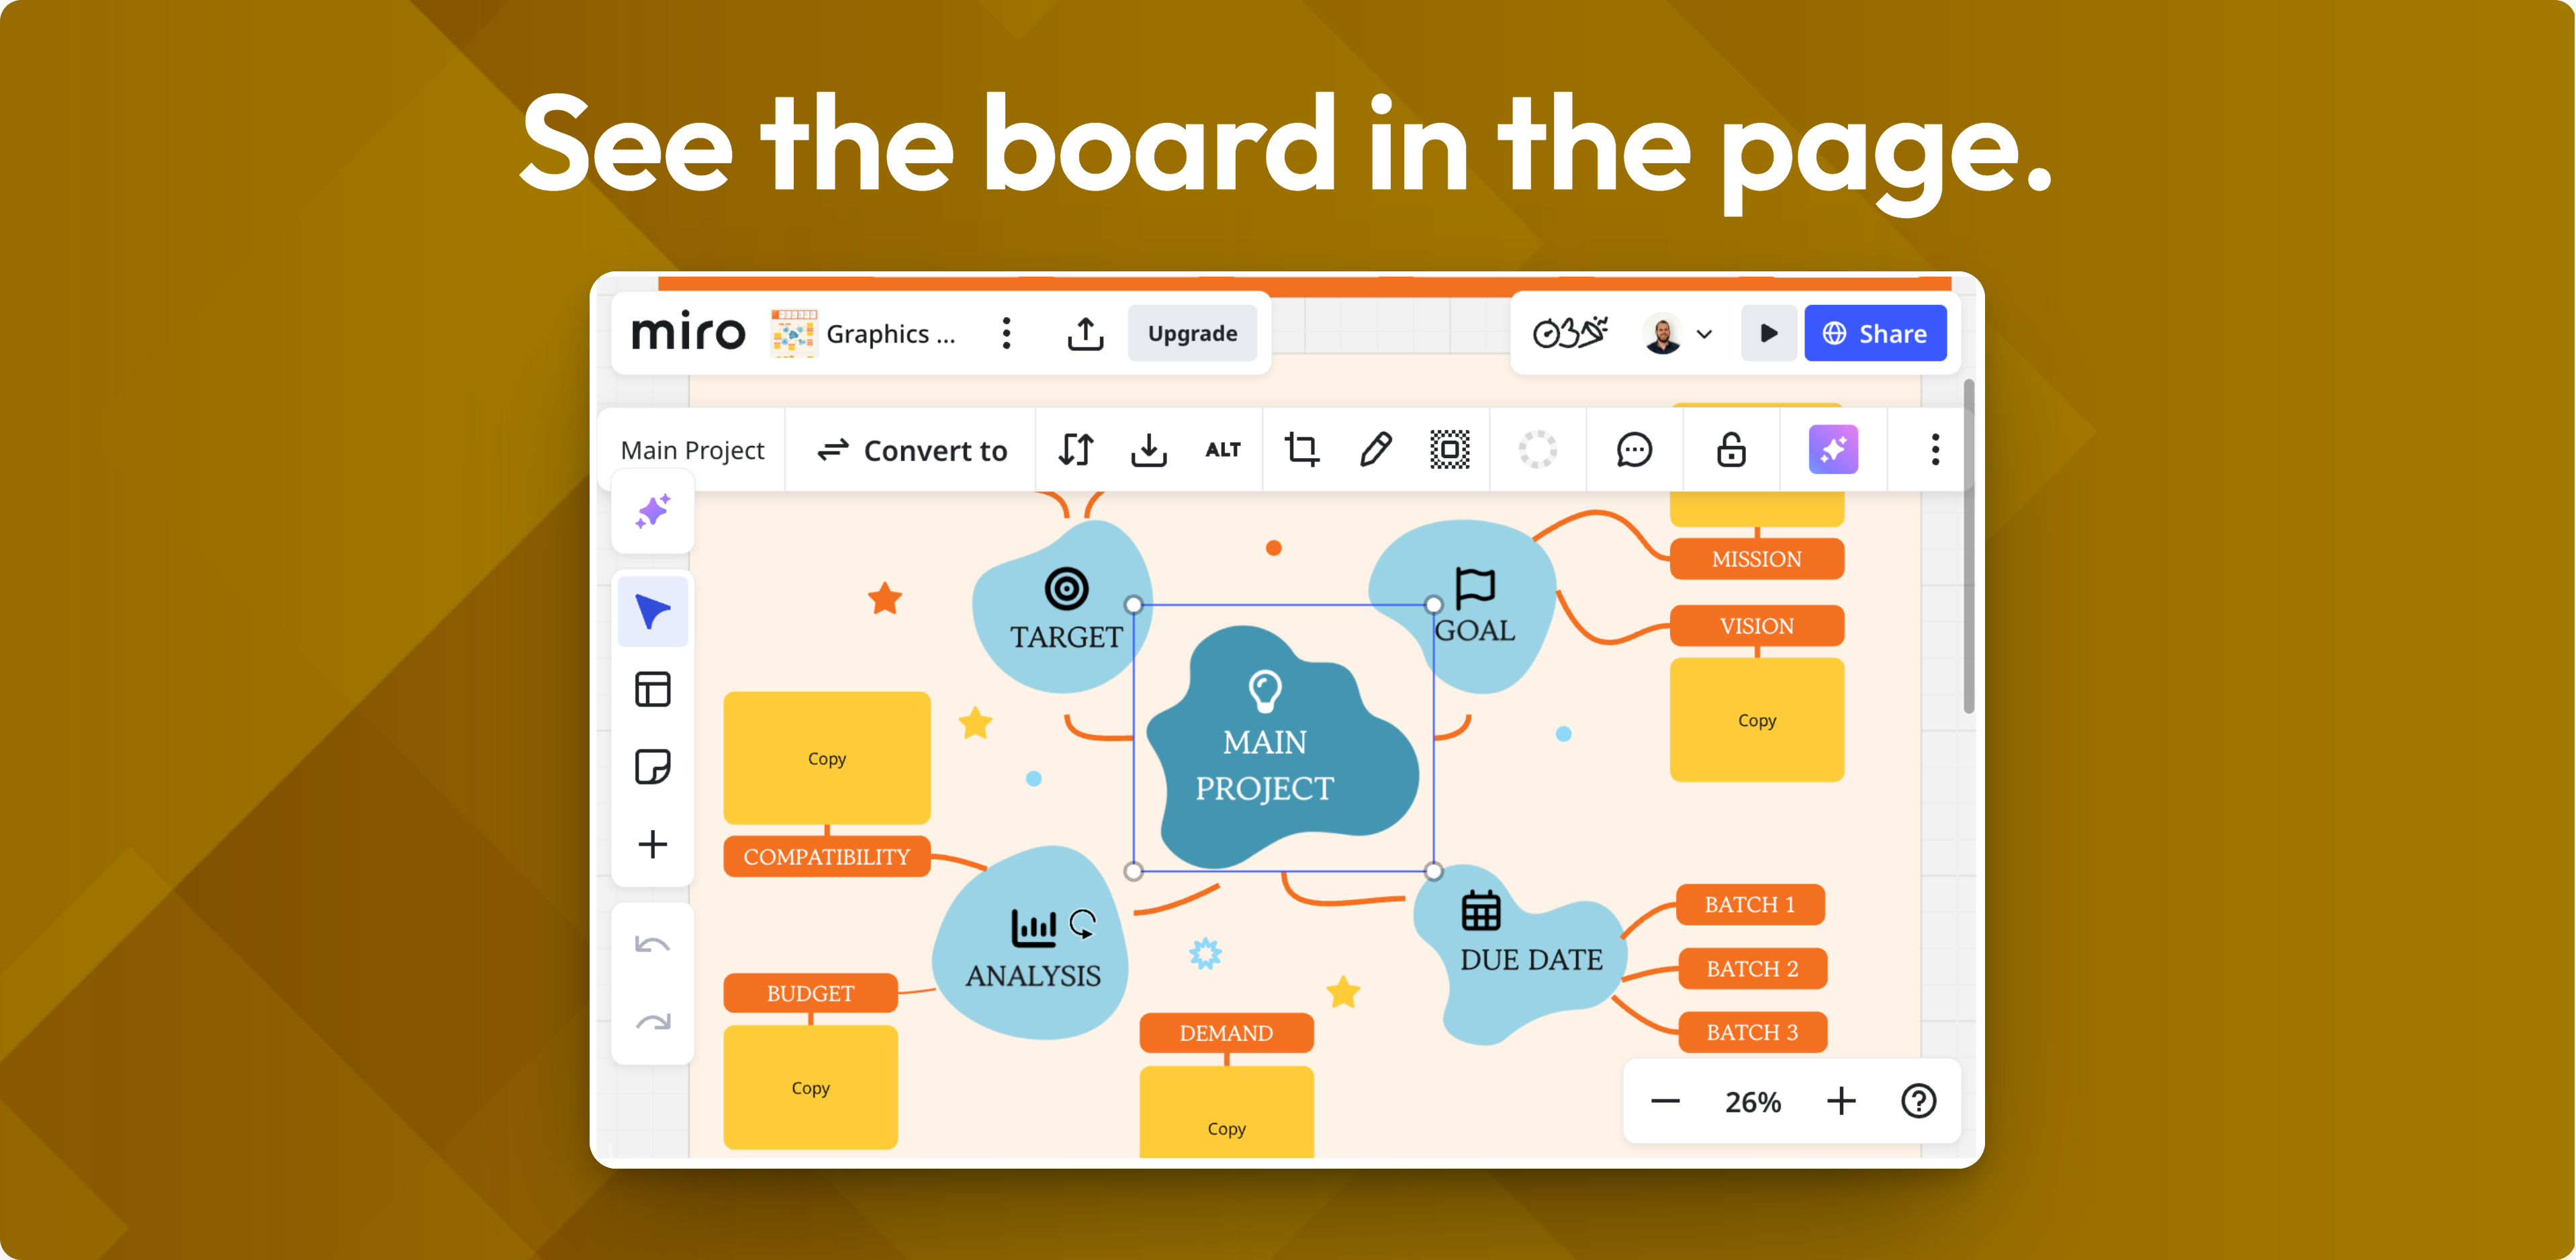Screen dimensions: 2576x1260
Task: Zoom in with the plus button
Action: coord(1841,1101)
